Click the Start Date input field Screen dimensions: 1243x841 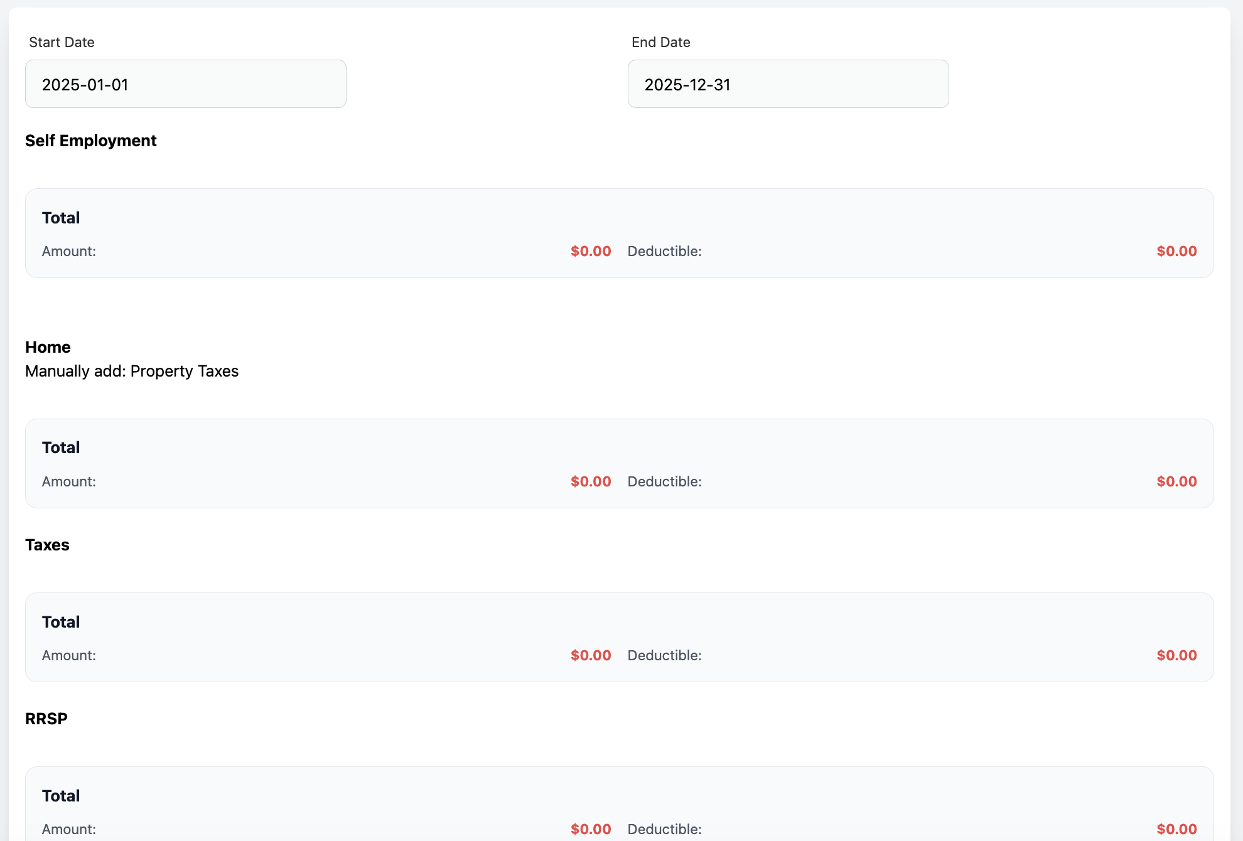(x=185, y=84)
